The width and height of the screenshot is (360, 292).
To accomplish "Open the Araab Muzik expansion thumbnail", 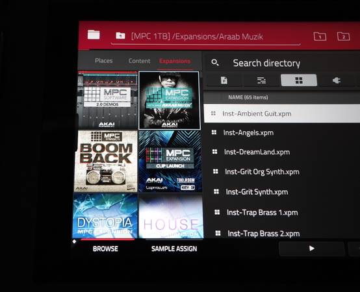I will [x=170, y=100].
